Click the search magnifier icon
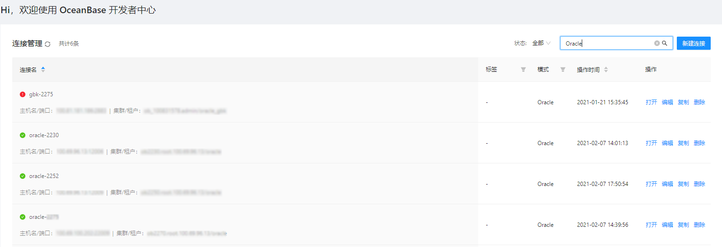722x247 pixels. pyautogui.click(x=665, y=43)
